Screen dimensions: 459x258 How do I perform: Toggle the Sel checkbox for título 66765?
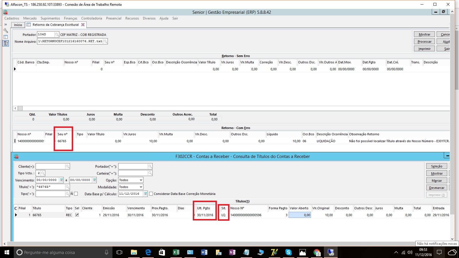point(77,215)
